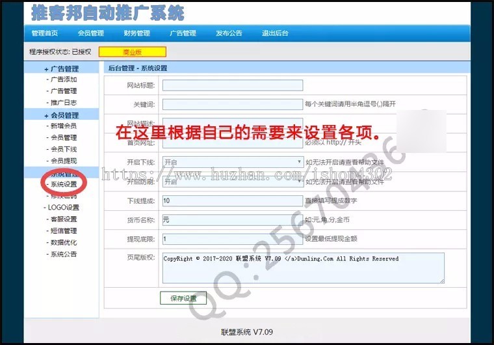Open 会员下线 in the sidebar
494x345 pixels.
(64, 149)
